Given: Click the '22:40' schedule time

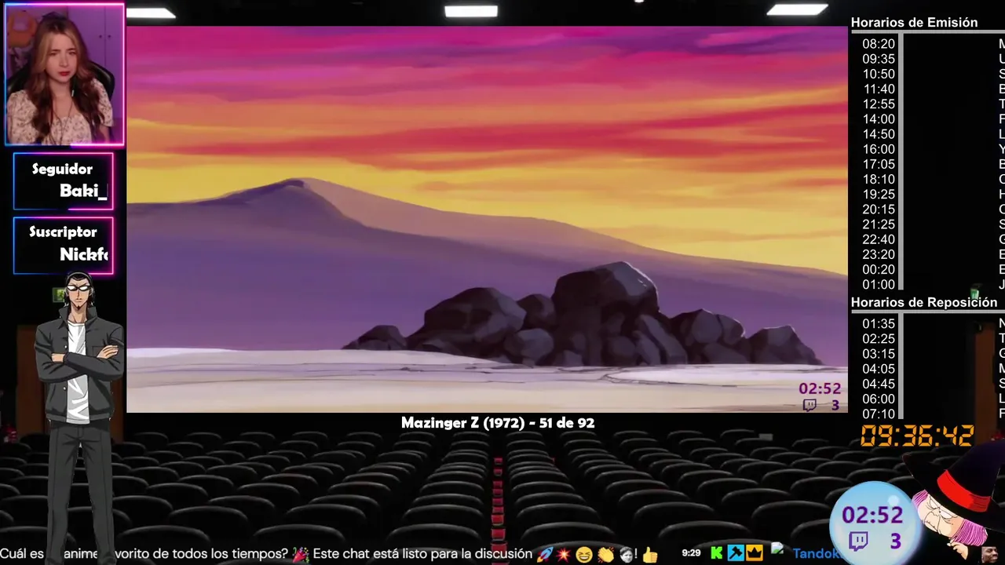Looking at the screenshot, I should pos(879,239).
